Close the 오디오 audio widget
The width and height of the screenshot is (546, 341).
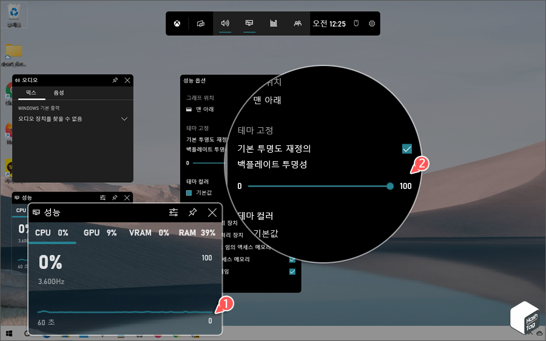tap(127, 81)
